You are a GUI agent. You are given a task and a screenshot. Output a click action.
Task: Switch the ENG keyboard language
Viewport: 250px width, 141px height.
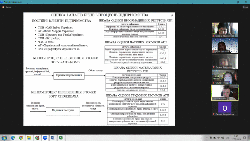[227, 138]
